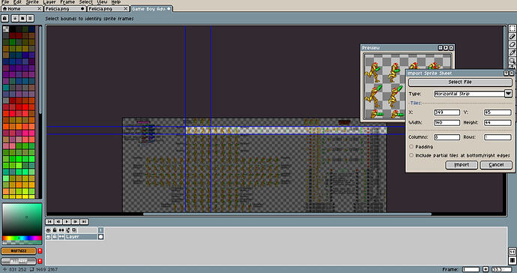The width and height of the screenshot is (517, 273).
Task: Click the Width value field
Action: tap(447, 122)
